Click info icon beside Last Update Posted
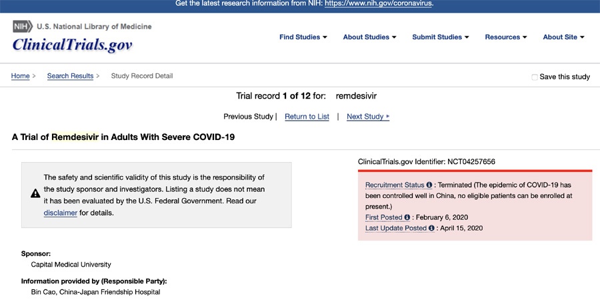The width and height of the screenshot is (600, 304). point(431,228)
